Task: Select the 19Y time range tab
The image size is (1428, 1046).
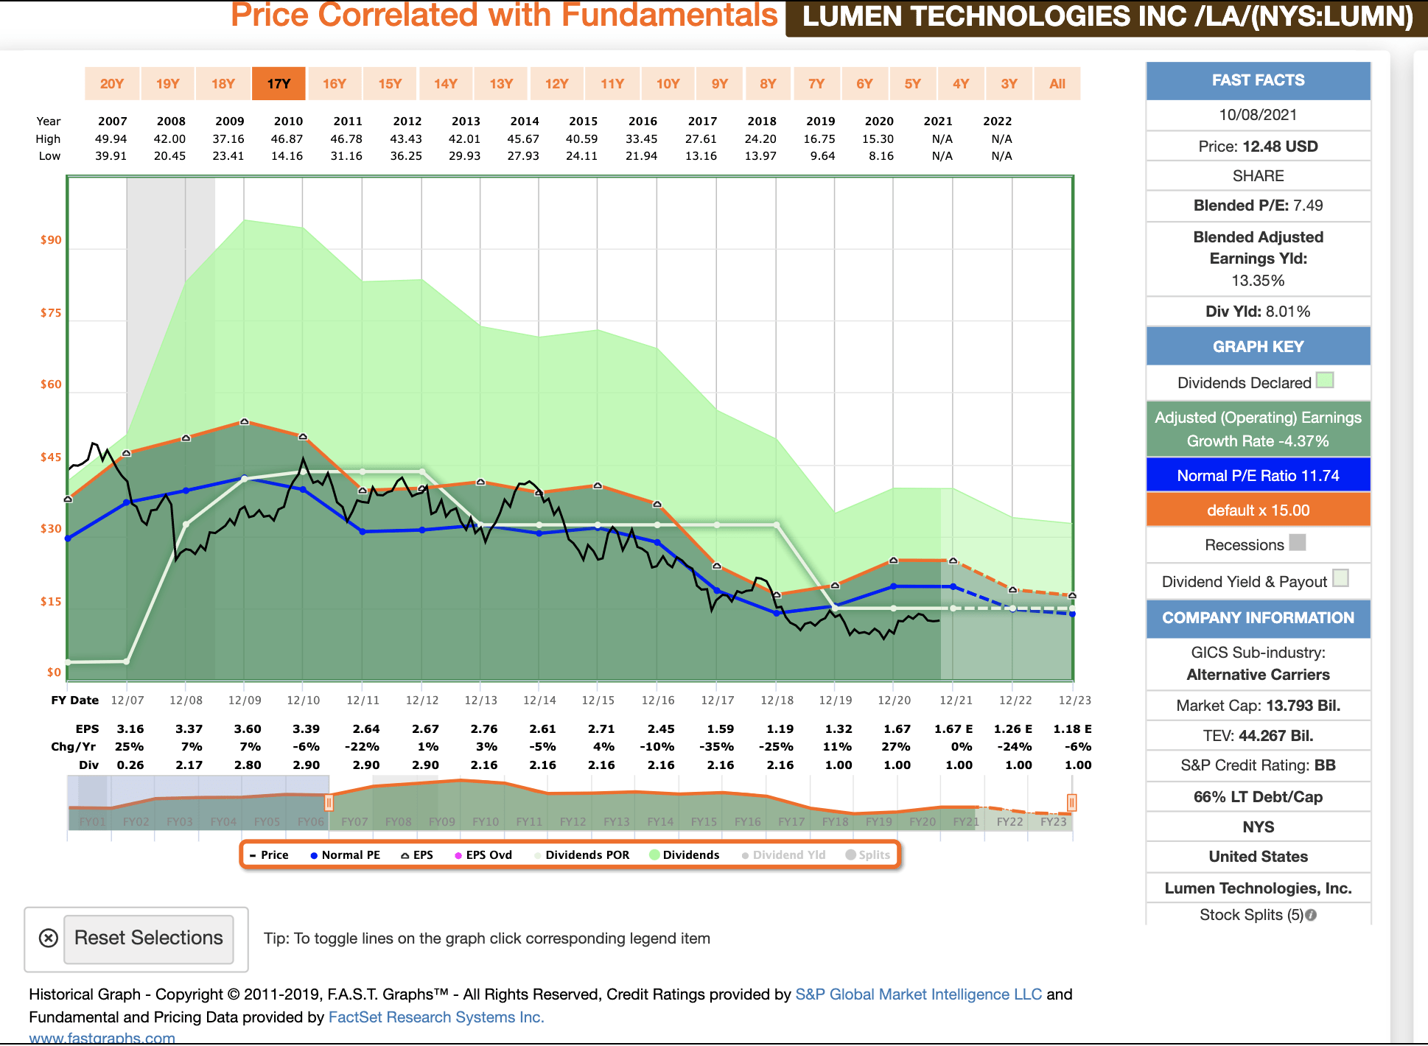Action: click(x=168, y=83)
